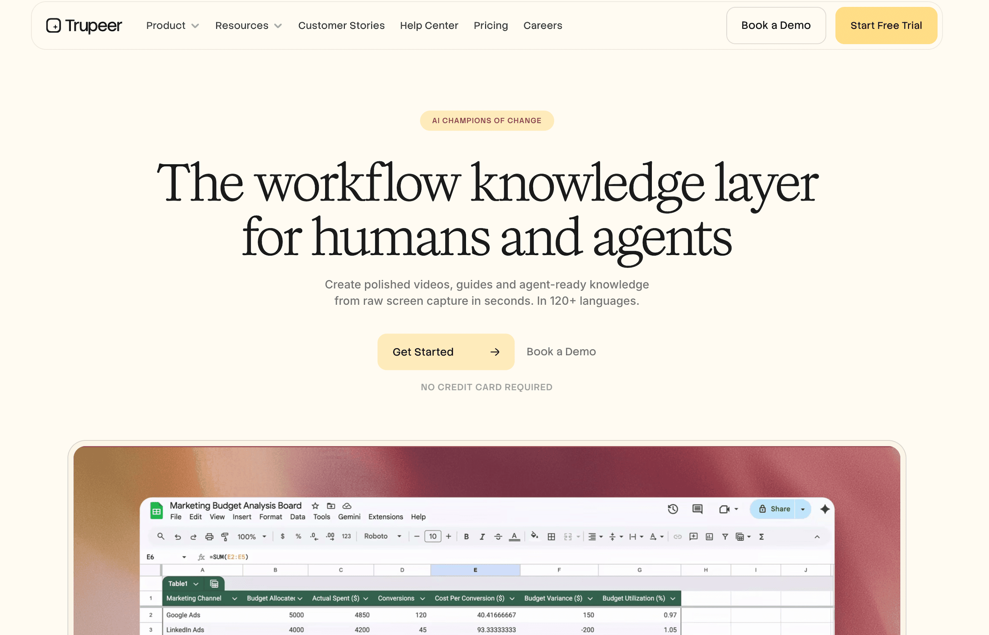Click the search magnifier in the Sheets toolbar
This screenshot has width=989, height=635.
(x=161, y=537)
